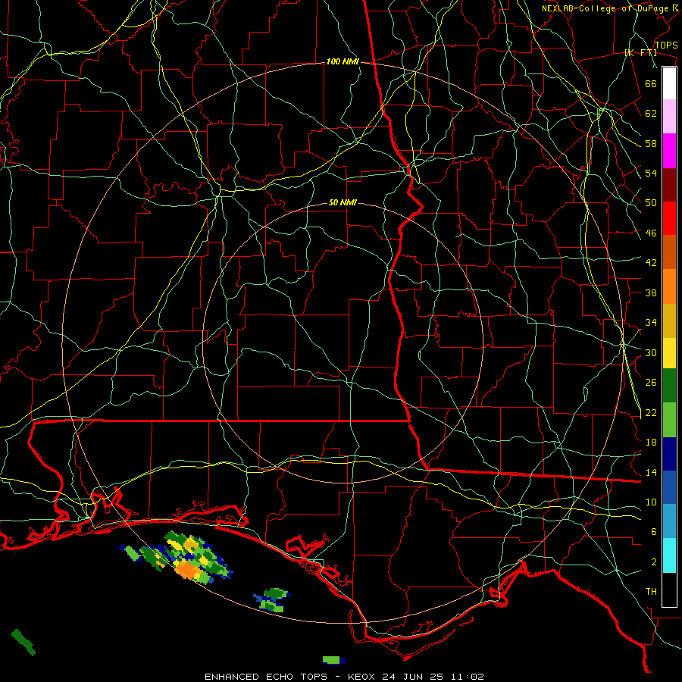This screenshot has width=682, height=682.
Task: Click the black TH legend swatch
Action: pyautogui.click(x=669, y=590)
